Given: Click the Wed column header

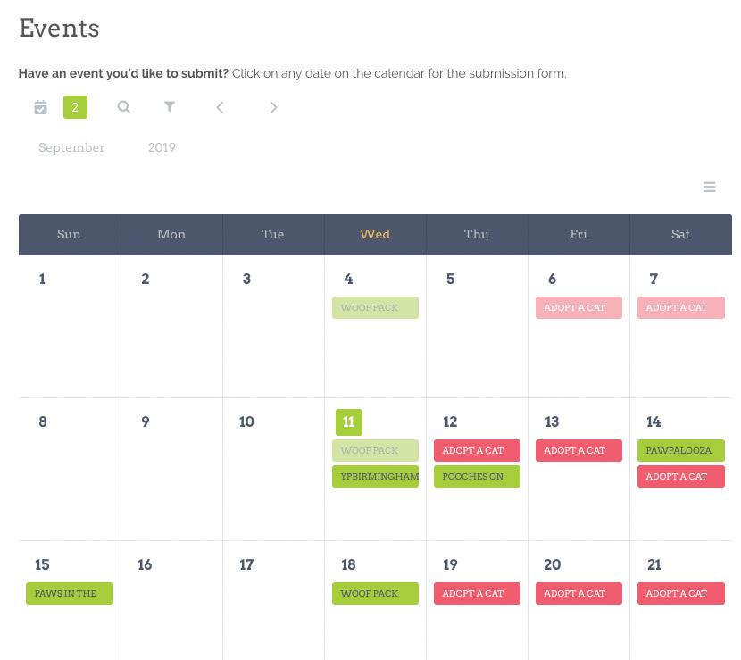Looking at the screenshot, I should 375,235.
